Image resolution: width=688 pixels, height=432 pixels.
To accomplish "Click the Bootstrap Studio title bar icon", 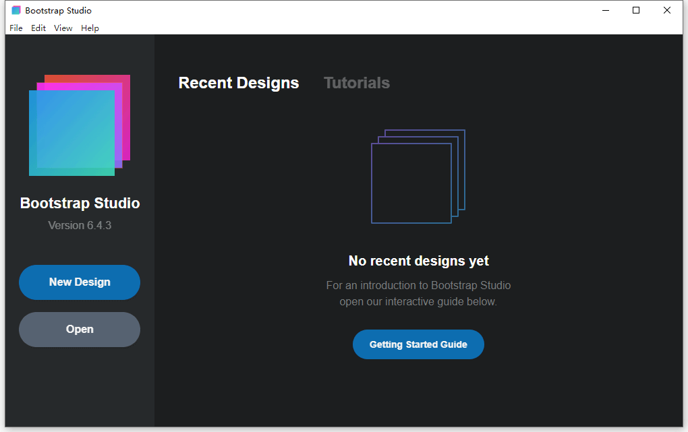I will pyautogui.click(x=16, y=10).
